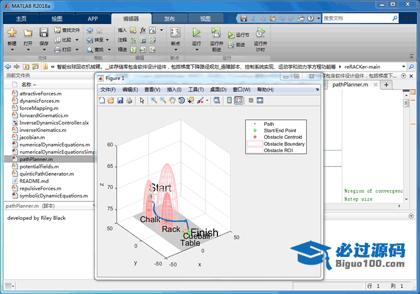Select the Brush data tool in Figure 1

[200, 101]
